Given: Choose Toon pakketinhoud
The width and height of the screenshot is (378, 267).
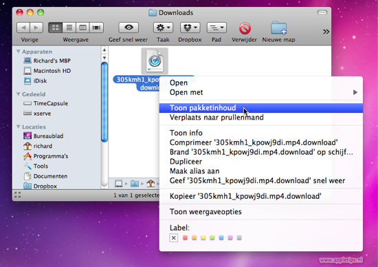Looking at the screenshot, I should pyautogui.click(x=261, y=107).
